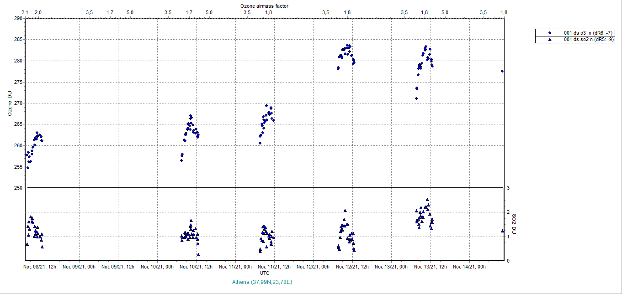Screen dimensions: 622x294
Task: Pick the isolated SO2 triangle at far right edge
Action: 502,231
